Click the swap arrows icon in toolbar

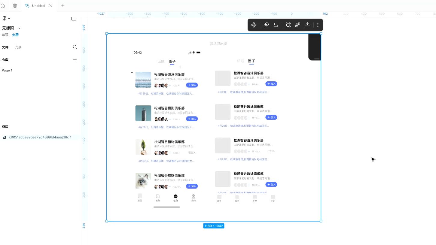pyautogui.click(x=276, y=25)
